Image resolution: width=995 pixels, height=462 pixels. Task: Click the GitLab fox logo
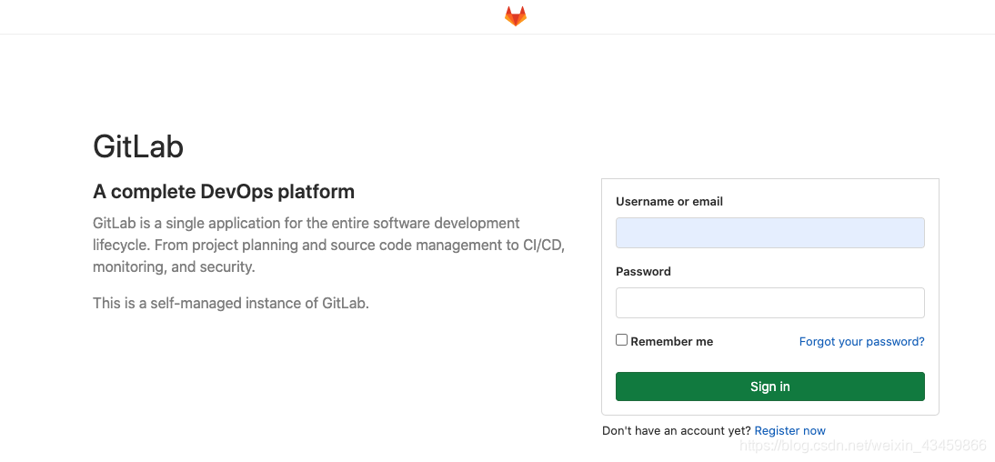516,16
